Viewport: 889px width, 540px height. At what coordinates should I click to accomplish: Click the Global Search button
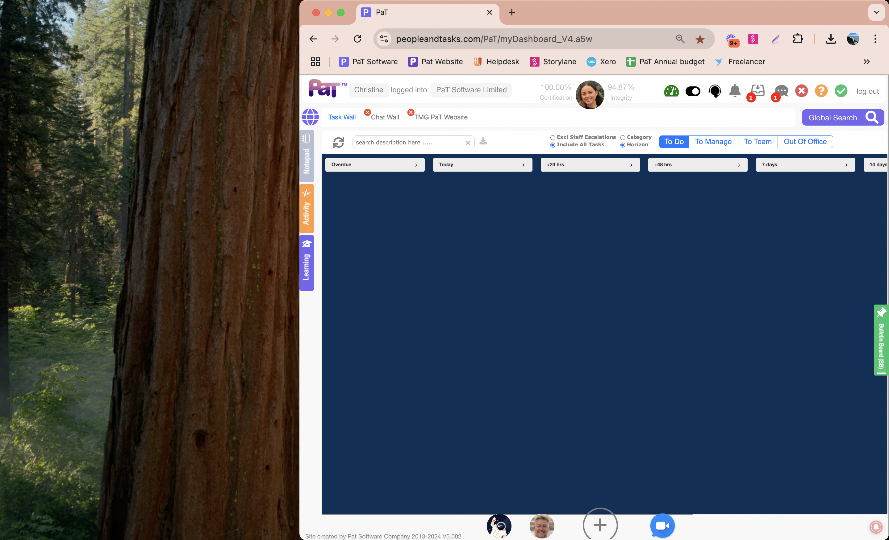tap(842, 118)
